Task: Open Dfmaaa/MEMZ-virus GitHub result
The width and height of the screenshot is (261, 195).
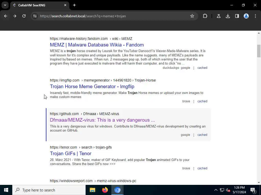Action: tap(102, 120)
